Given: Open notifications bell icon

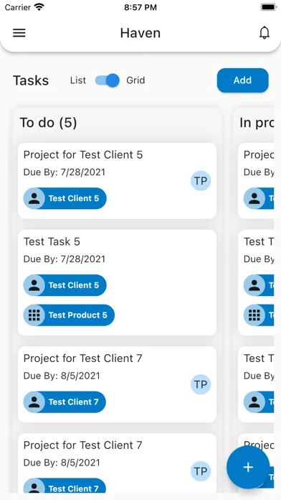Looking at the screenshot, I should tap(265, 33).
